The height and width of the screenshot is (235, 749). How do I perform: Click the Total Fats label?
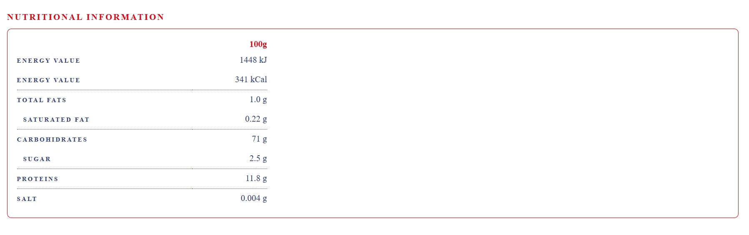[42, 100]
